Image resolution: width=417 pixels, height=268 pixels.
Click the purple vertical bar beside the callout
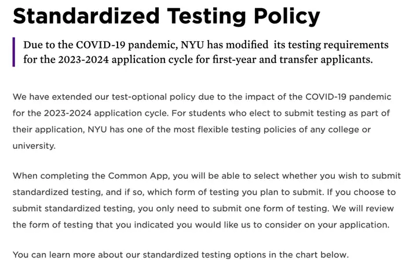14,52
